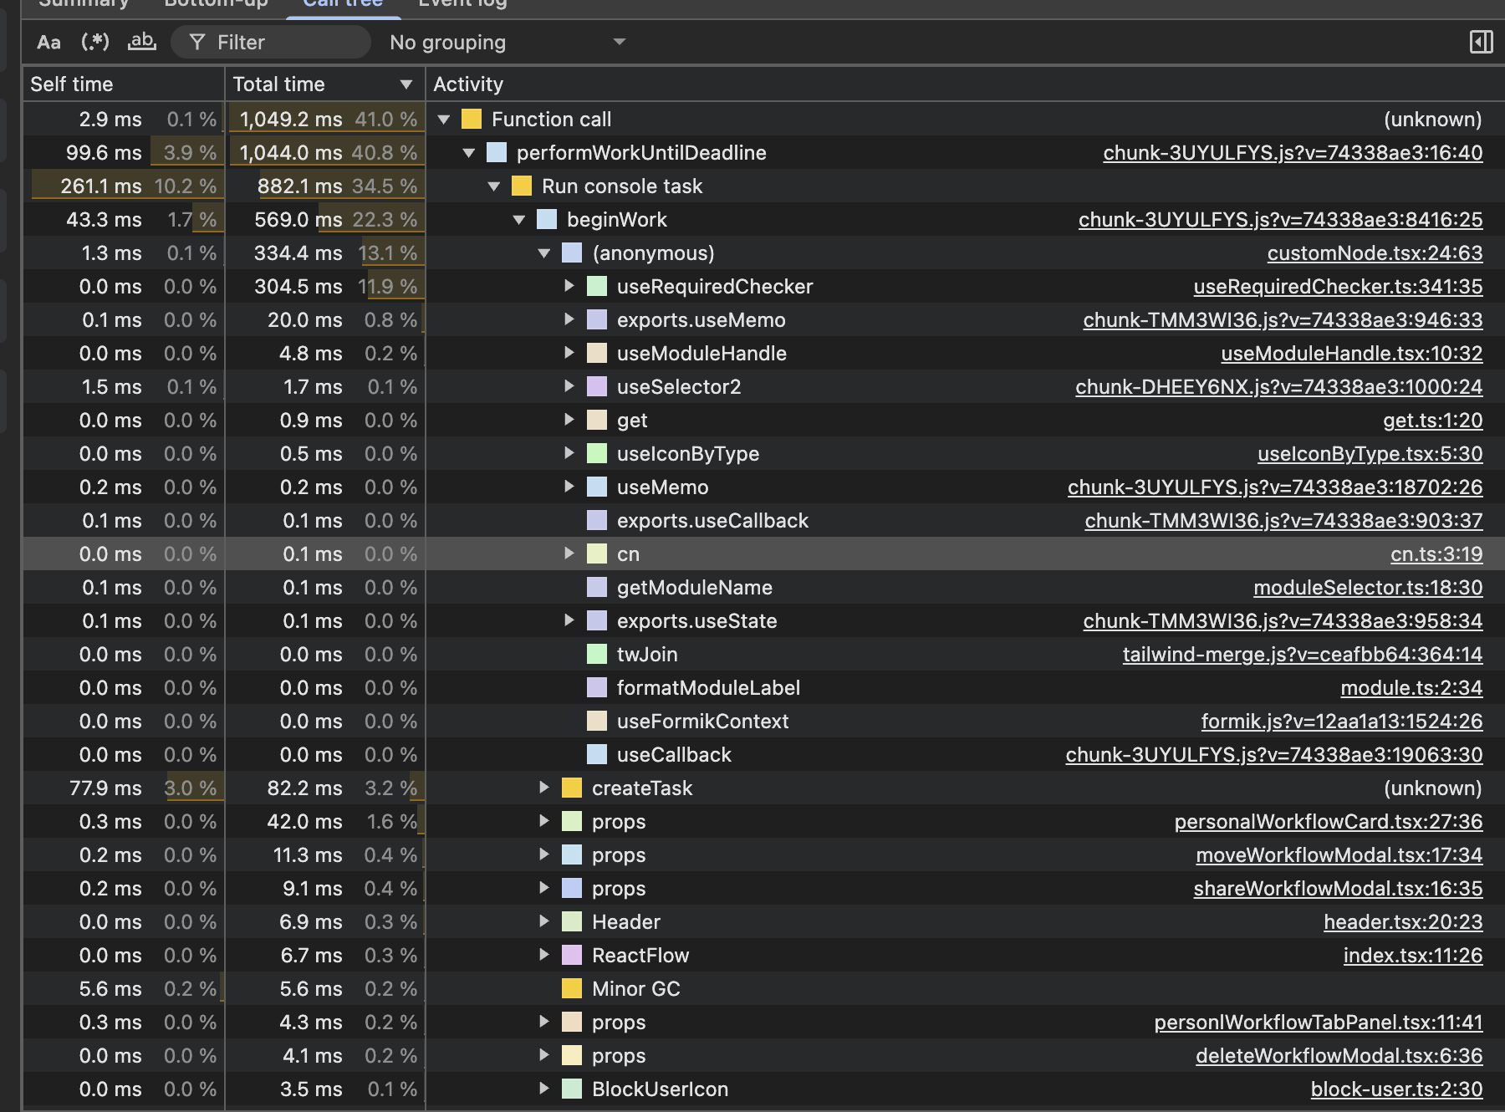Toggle the heaviest stack sidebar icon
The height and width of the screenshot is (1112, 1505).
(x=1481, y=42)
